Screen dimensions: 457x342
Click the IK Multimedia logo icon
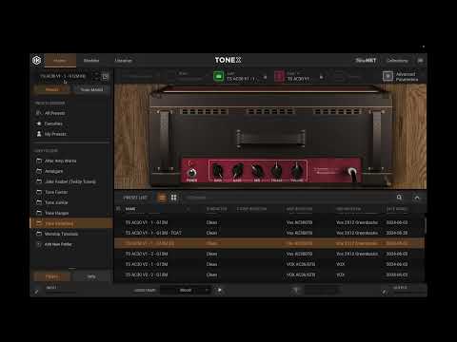(37, 60)
